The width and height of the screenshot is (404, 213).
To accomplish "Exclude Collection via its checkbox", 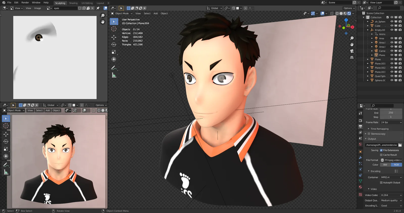I will tap(388, 17).
